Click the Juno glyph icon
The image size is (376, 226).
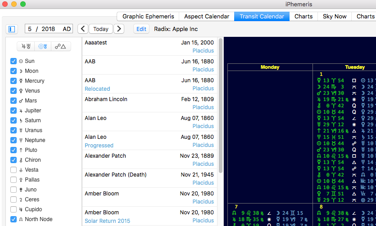21,190
